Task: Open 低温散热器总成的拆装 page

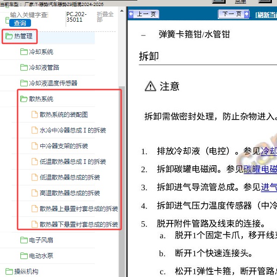Action: 70,177
